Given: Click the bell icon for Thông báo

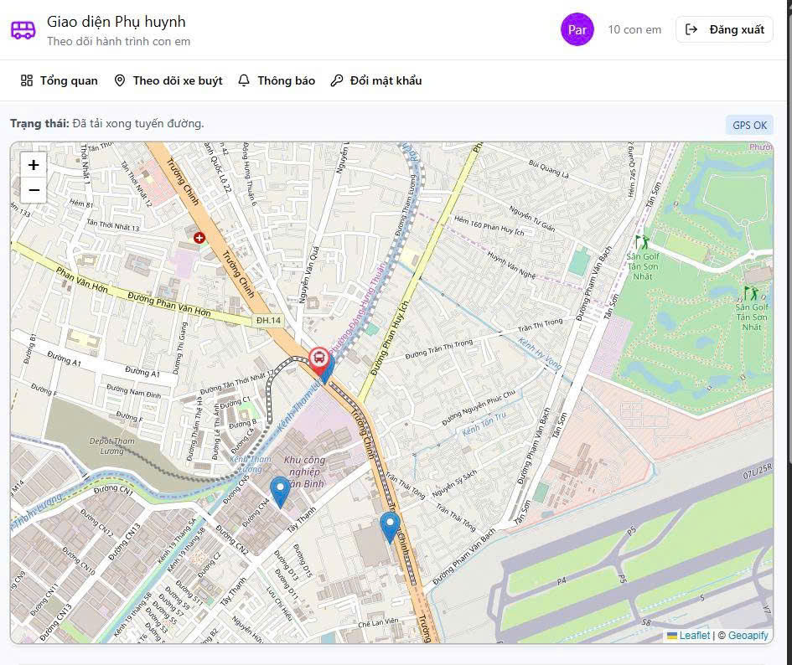Looking at the screenshot, I should [x=244, y=81].
